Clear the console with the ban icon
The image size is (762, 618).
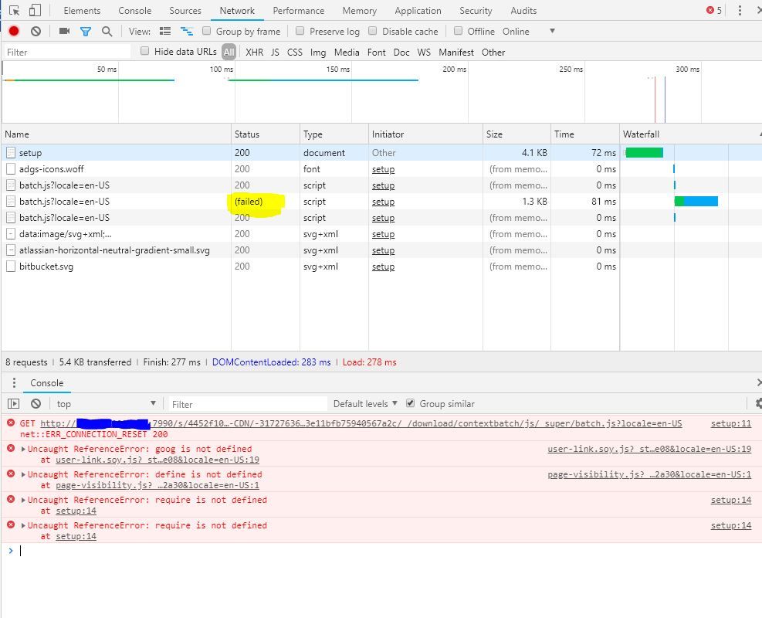point(36,403)
